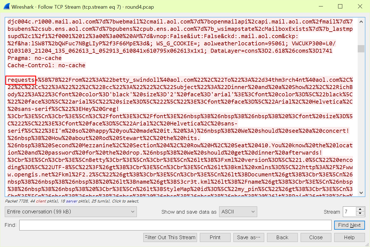
Task: Click the Help button
Action: (350, 237)
